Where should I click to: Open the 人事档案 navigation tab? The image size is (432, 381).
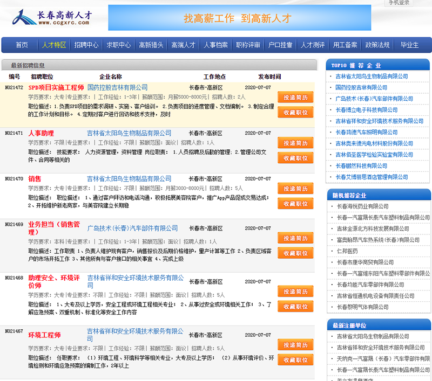(215, 45)
